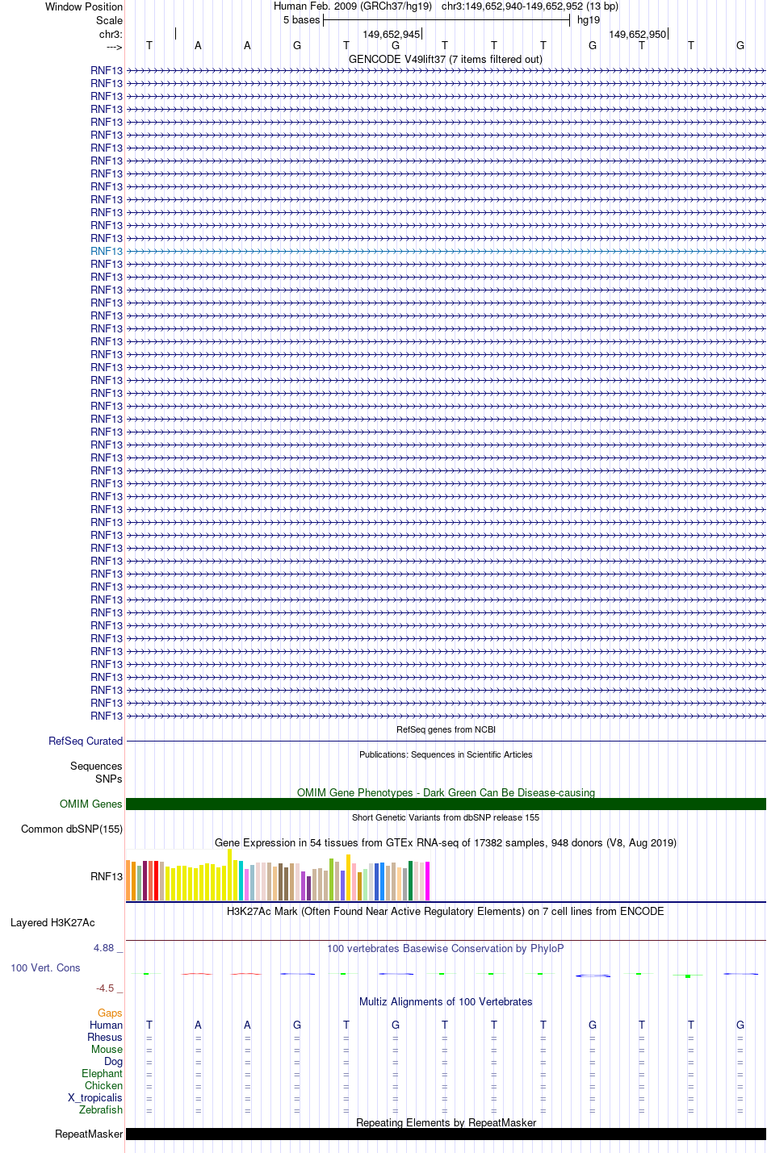The width and height of the screenshot is (767, 1153).
Task: Click 'Human Feb. 2009 (GRCh37/hg19)' header text
Action: coord(353,6)
